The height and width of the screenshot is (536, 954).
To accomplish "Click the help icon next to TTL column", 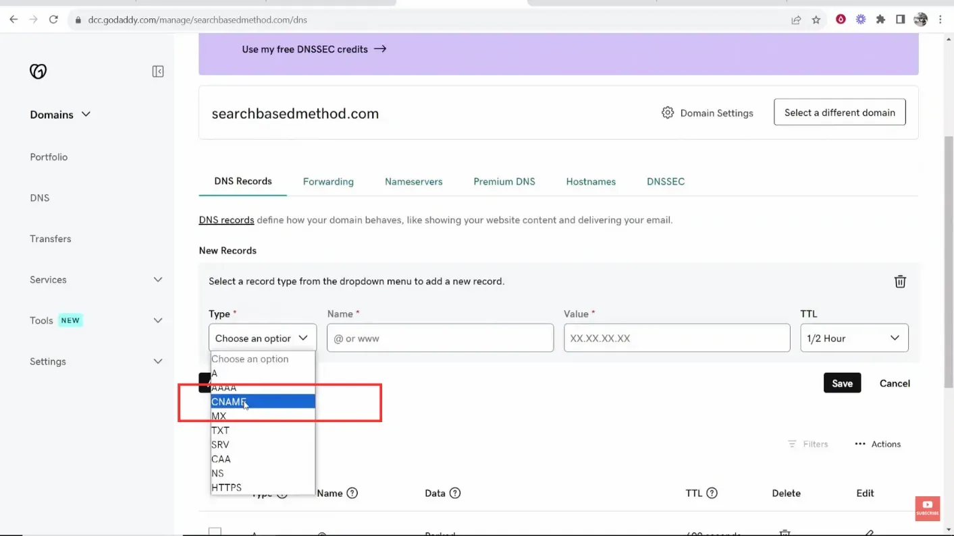I will 712,493.
